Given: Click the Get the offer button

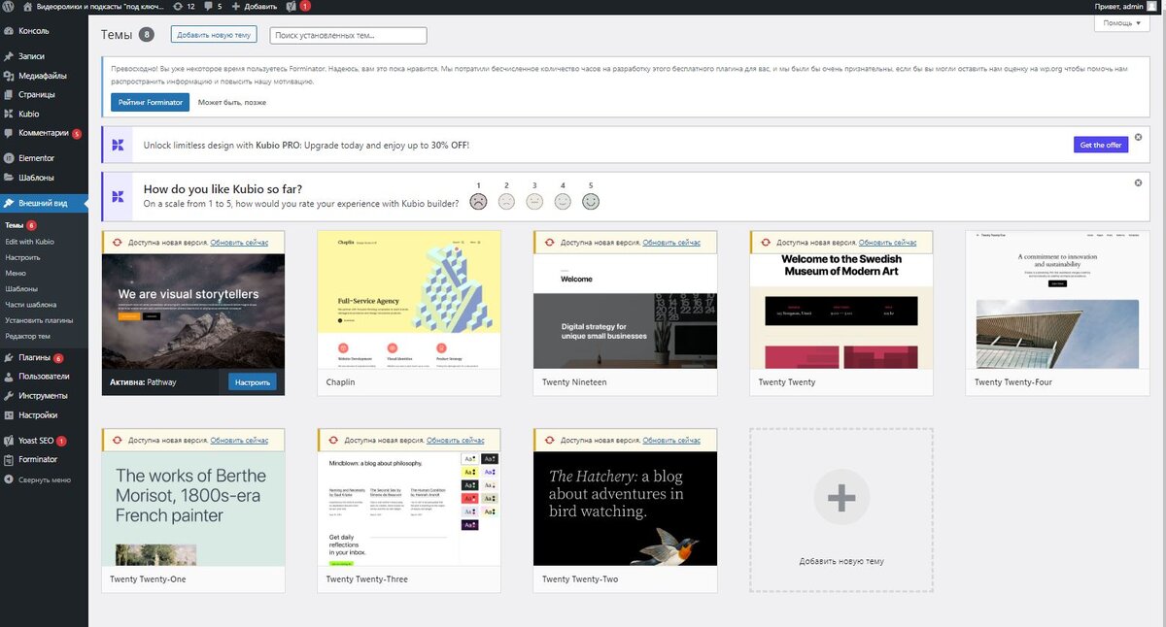Looking at the screenshot, I should (1101, 145).
